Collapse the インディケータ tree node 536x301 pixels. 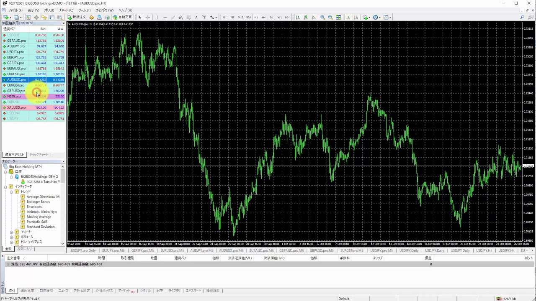pyautogui.click(x=6, y=186)
